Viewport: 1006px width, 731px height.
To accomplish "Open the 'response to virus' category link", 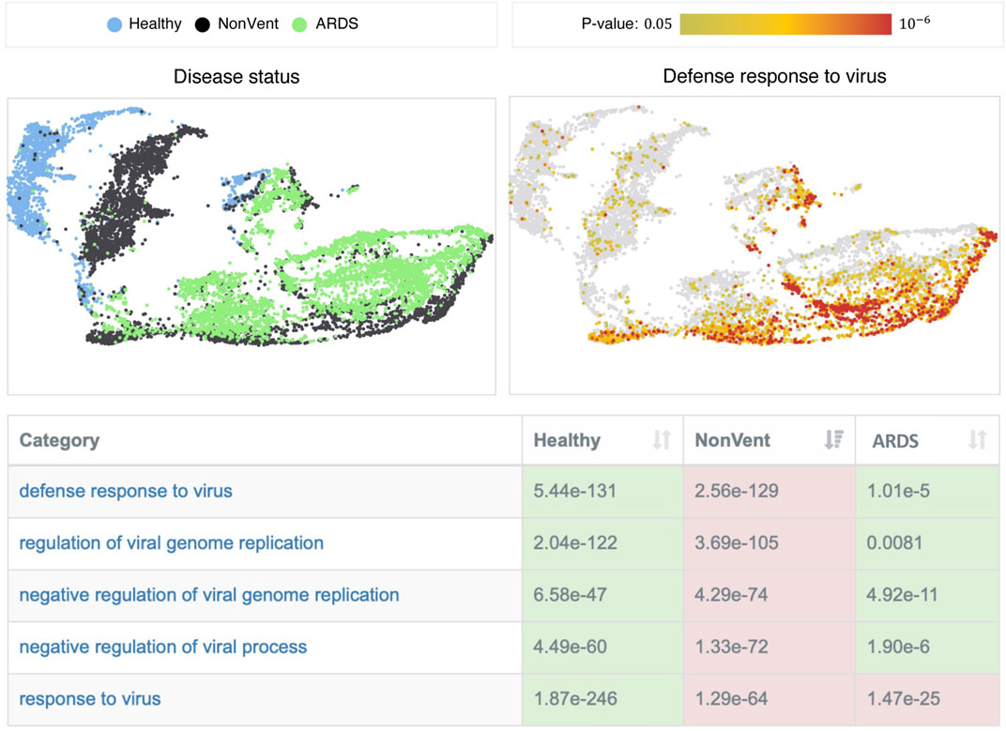I will click(90, 699).
